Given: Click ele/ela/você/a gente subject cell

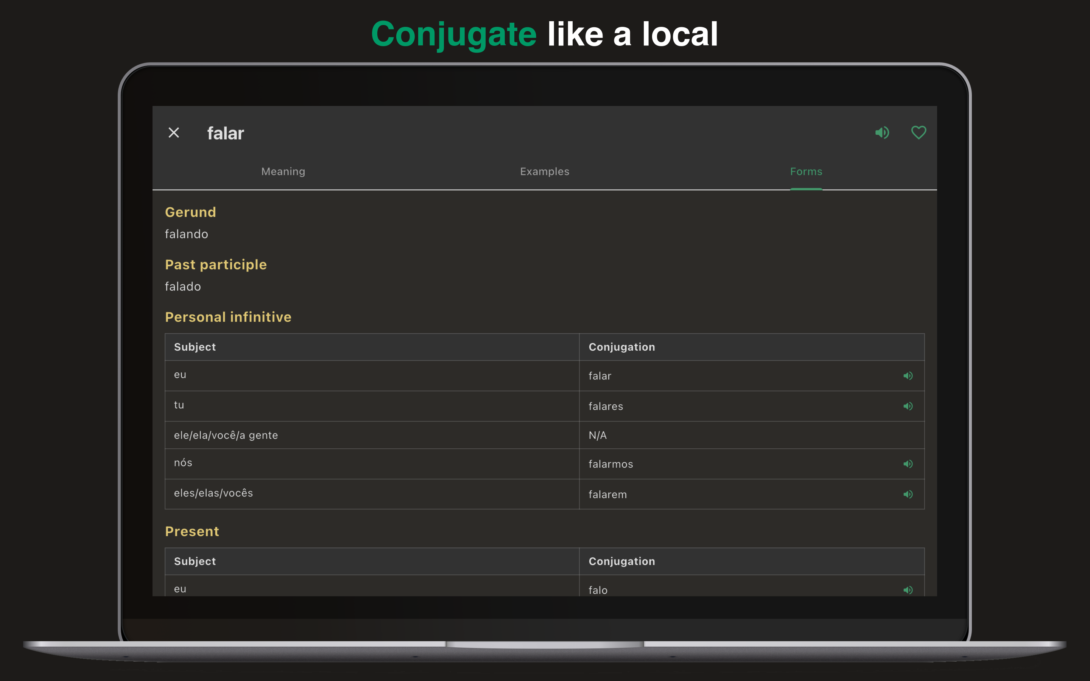Looking at the screenshot, I should (372, 435).
